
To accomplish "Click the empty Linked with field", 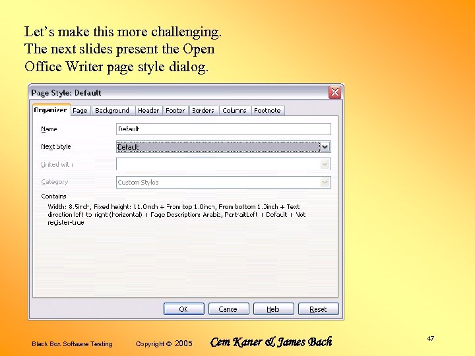I will pos(224,164).
